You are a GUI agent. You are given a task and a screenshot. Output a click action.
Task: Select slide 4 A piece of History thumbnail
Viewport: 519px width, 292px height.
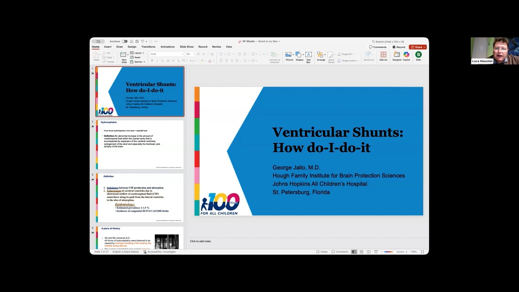click(x=139, y=238)
